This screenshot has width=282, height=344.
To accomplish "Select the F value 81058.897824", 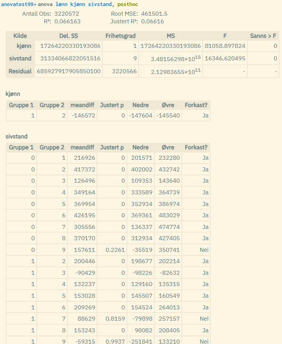I will click(225, 46).
